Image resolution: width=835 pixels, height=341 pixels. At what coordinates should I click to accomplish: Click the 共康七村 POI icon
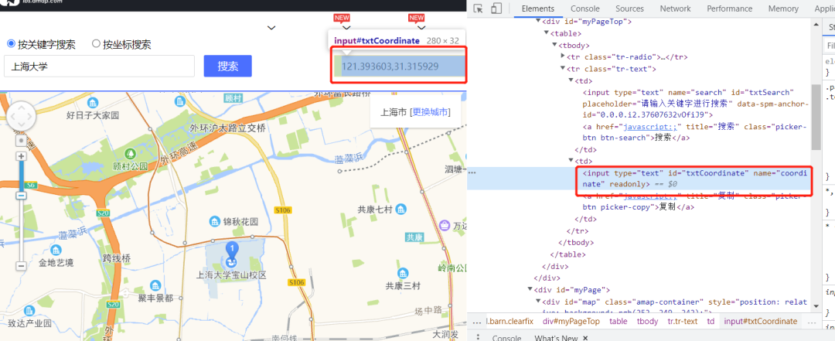(401, 208)
